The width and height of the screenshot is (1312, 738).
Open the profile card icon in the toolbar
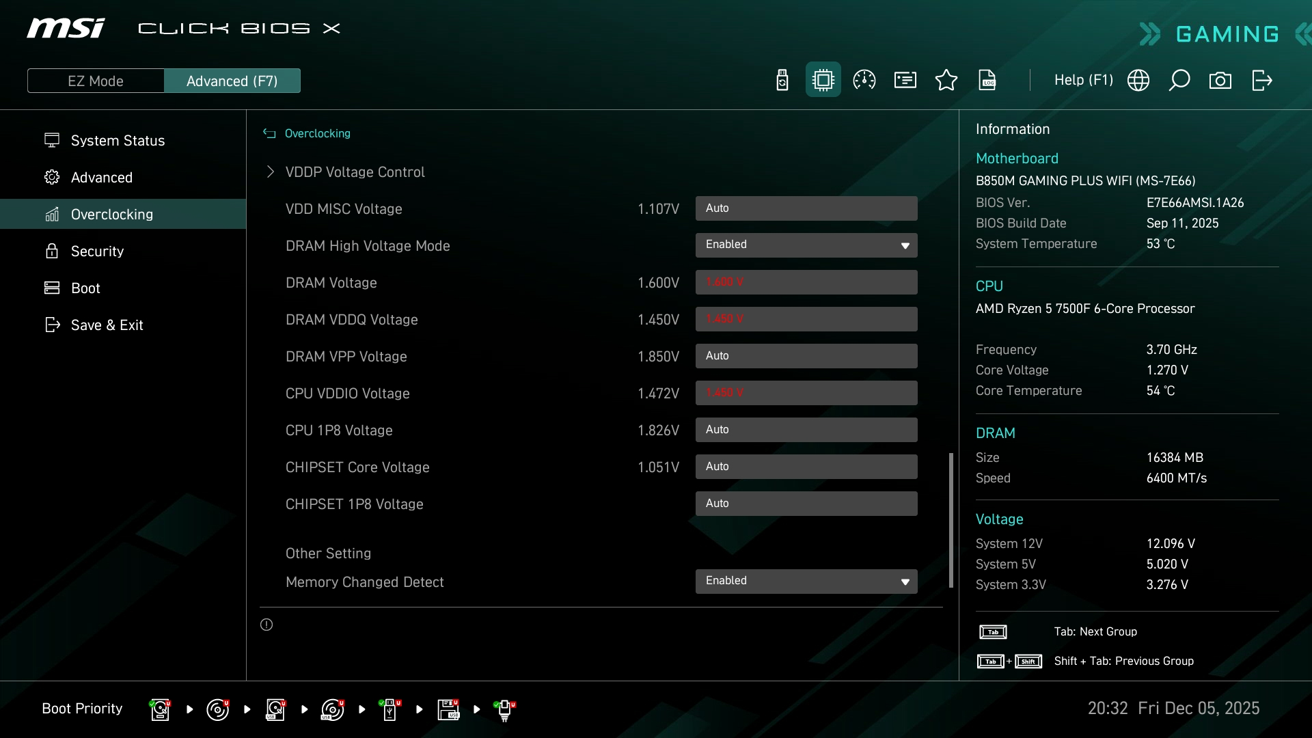click(x=905, y=80)
